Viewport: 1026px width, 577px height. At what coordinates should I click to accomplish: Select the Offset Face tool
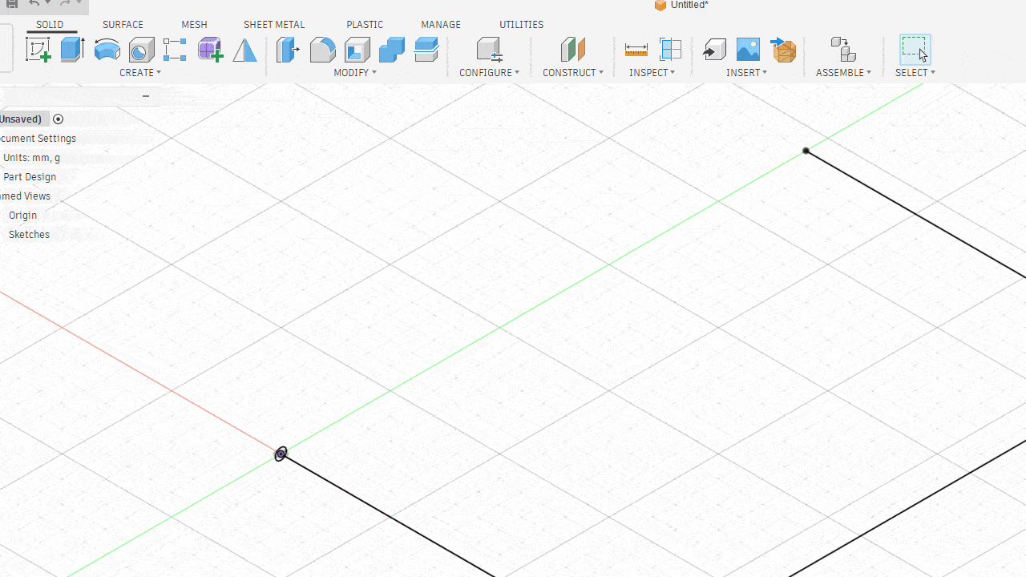(426, 50)
